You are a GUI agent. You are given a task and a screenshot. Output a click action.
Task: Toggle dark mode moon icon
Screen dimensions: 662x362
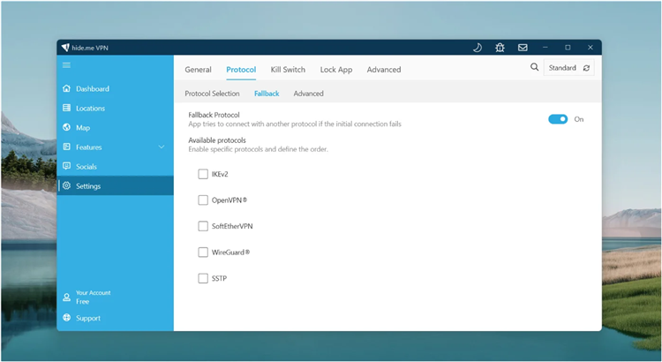tap(478, 48)
